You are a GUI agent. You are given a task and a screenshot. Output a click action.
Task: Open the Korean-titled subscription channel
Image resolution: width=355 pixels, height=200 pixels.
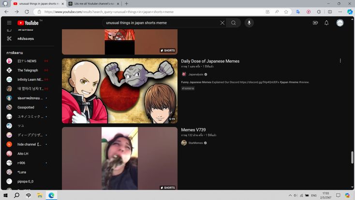(x=28, y=89)
